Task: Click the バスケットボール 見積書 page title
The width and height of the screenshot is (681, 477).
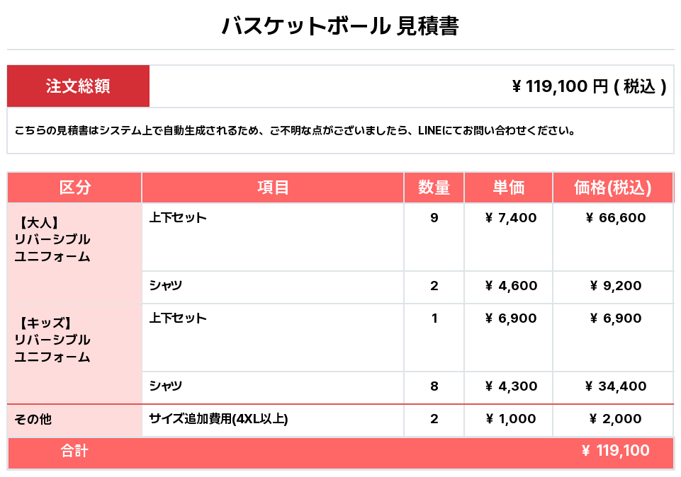Action: (x=340, y=26)
